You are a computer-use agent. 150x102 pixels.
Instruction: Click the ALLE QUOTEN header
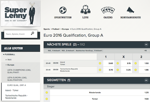click(x=21, y=48)
